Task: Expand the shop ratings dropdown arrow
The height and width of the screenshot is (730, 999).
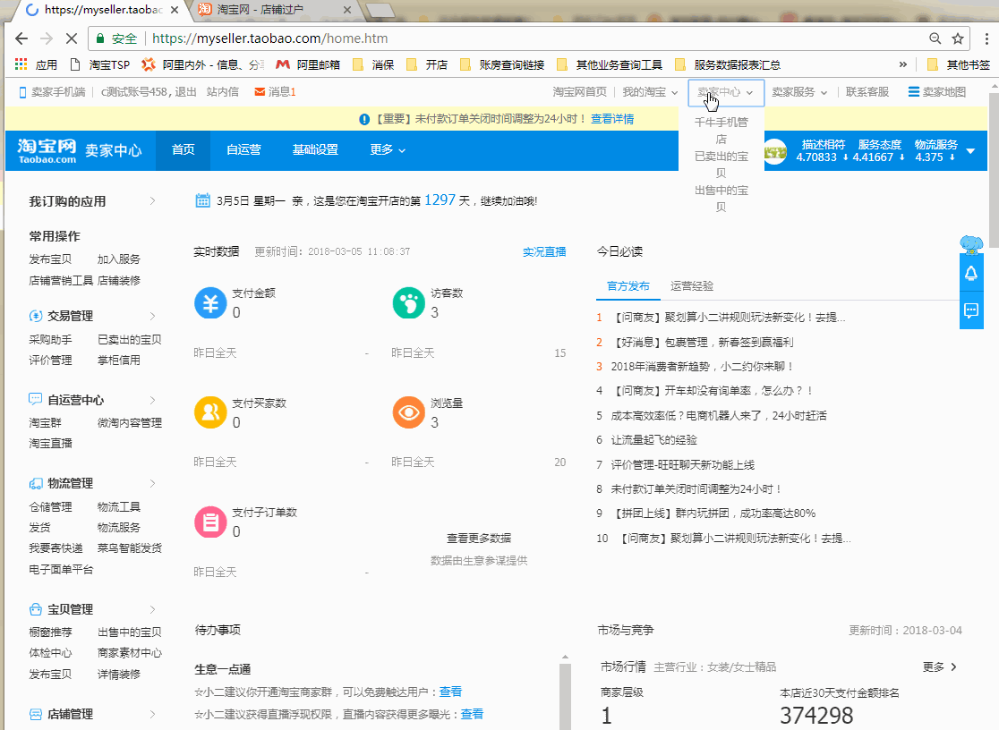Action: pyautogui.click(x=970, y=151)
